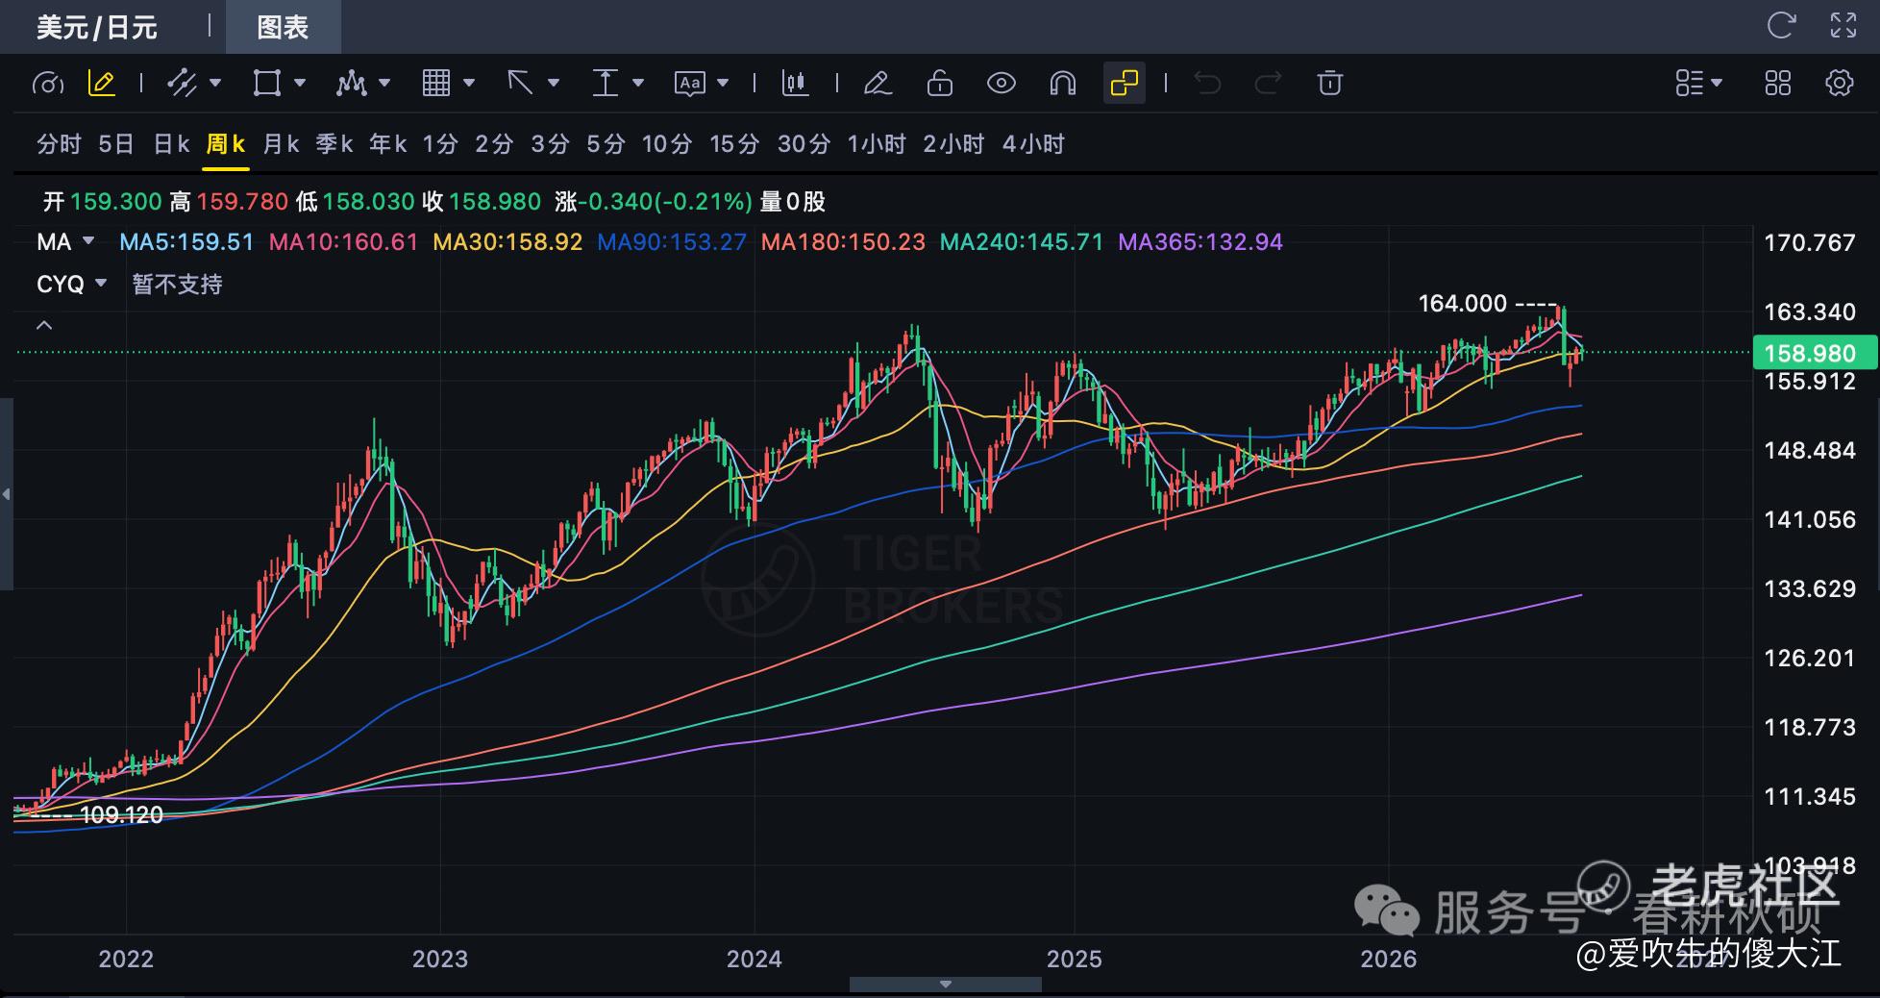
Task: Select the 日k timeframe
Action: 171,144
